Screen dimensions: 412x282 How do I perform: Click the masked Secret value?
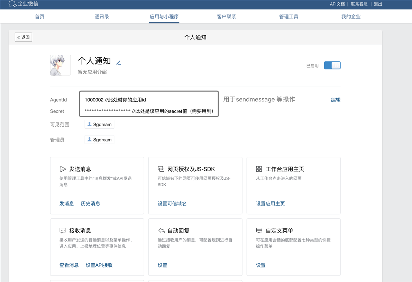coord(108,111)
